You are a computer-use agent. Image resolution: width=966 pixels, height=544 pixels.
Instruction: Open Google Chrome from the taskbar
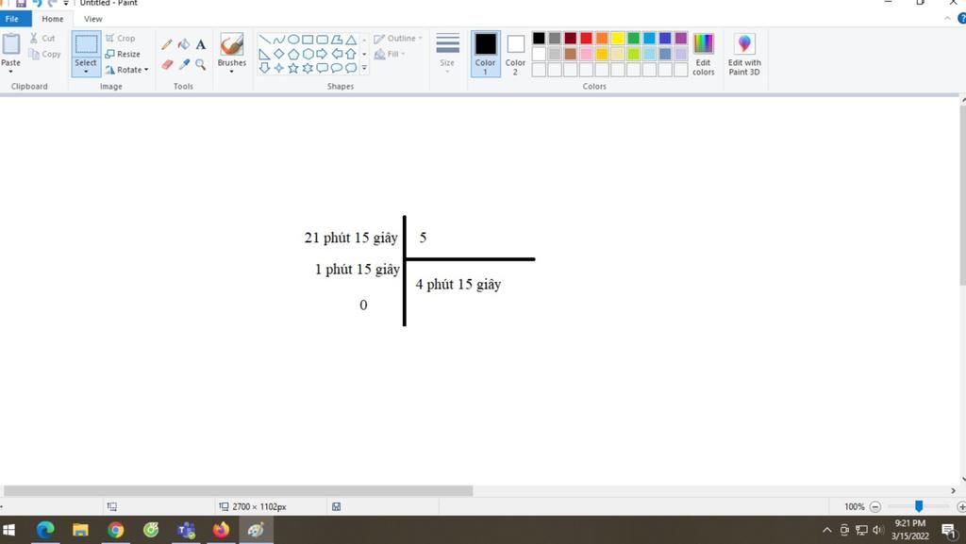point(115,530)
